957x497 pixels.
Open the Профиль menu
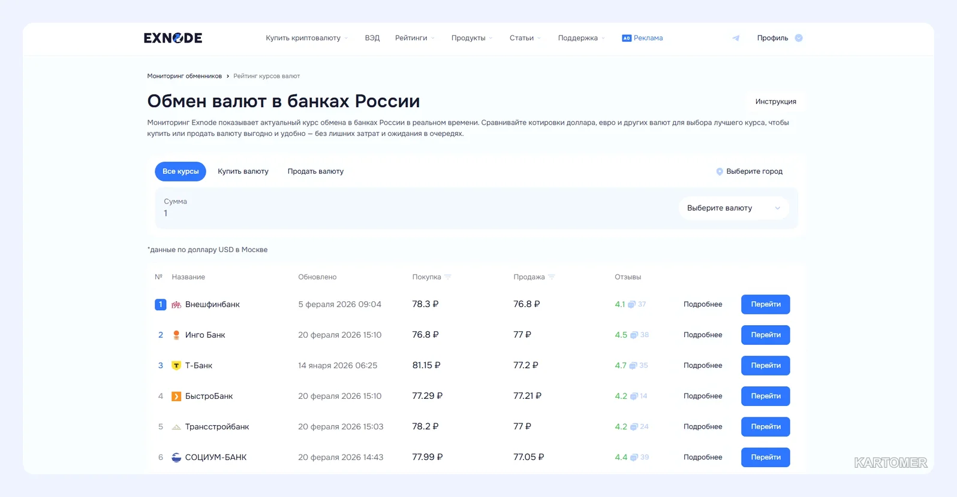[780, 38]
